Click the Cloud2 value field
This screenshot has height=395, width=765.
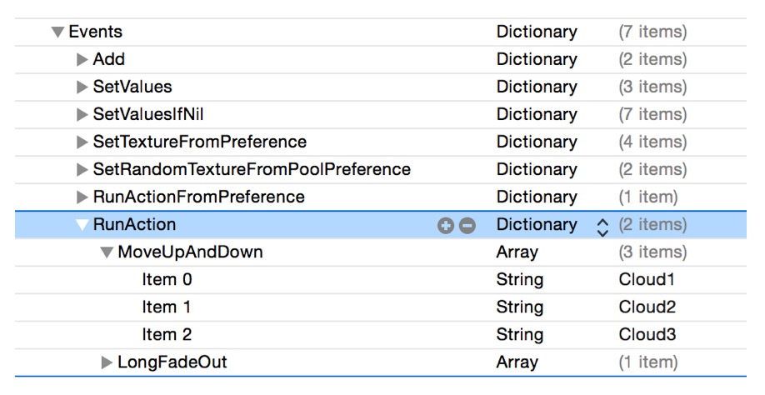pyautogui.click(x=647, y=307)
